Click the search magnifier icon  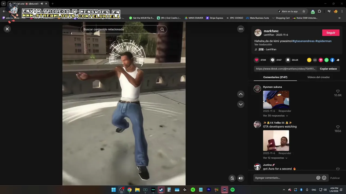click(162, 29)
